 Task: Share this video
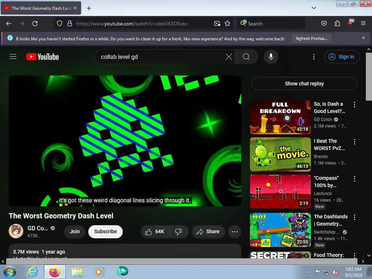click(208, 231)
